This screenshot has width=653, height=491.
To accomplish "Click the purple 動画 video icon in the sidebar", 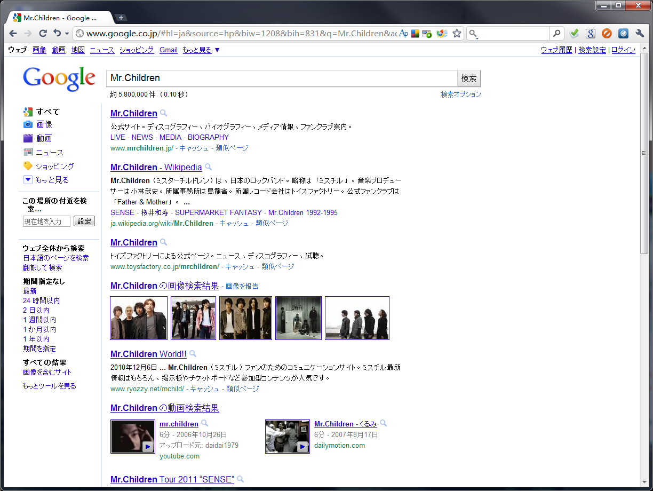I will pyautogui.click(x=28, y=138).
